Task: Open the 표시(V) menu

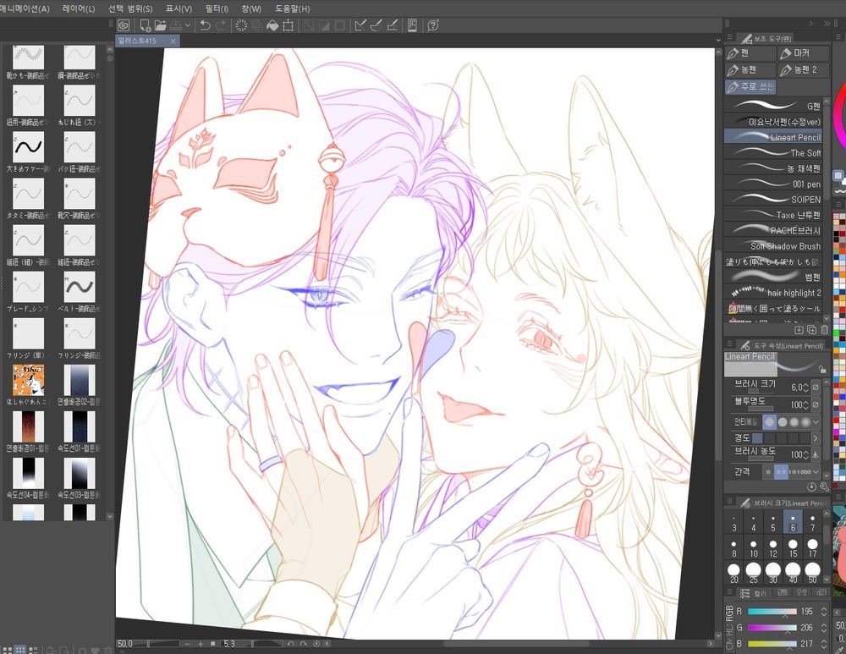Action: click(x=179, y=8)
